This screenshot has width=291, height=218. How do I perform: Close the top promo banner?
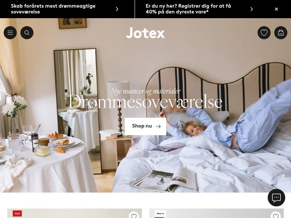(x=276, y=9)
